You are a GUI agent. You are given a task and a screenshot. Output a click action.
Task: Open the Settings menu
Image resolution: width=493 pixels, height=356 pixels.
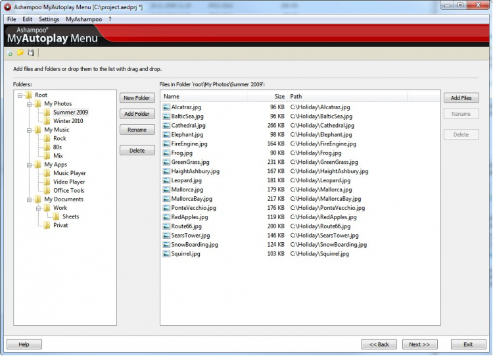coord(49,19)
